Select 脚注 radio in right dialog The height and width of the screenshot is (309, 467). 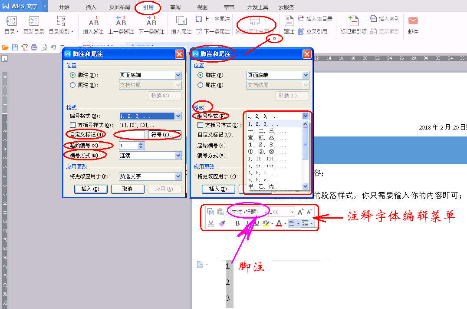point(200,75)
